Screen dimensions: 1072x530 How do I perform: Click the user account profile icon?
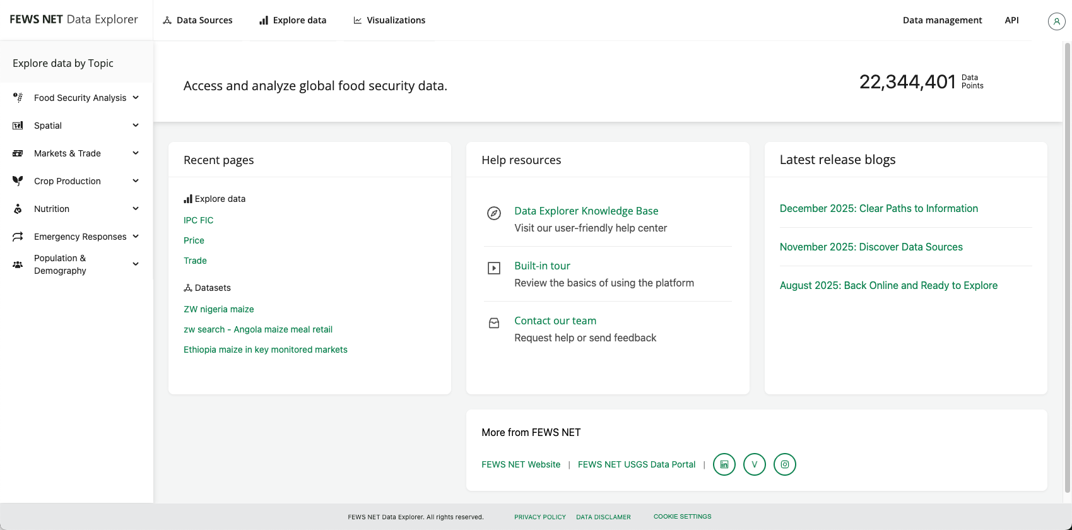[1056, 21]
